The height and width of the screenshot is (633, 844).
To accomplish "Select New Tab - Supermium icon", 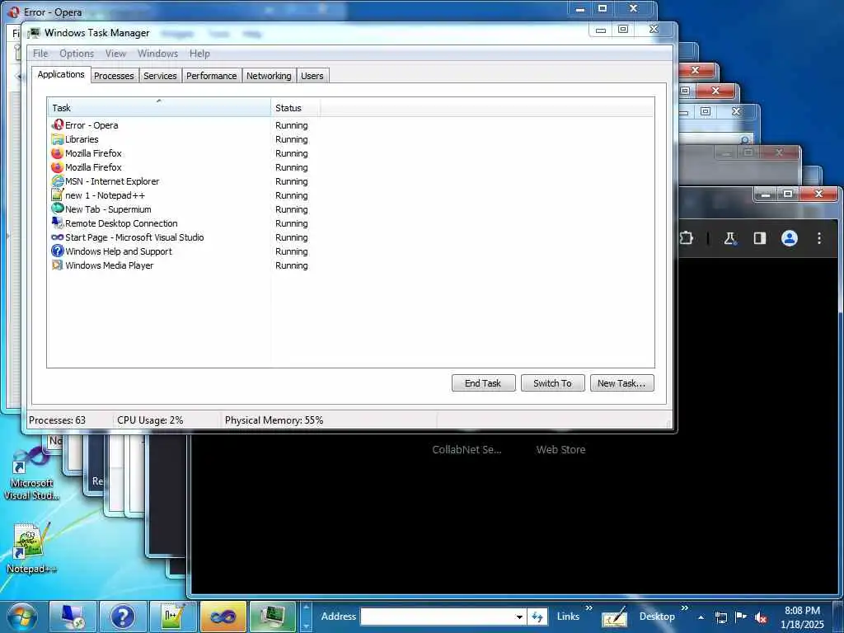I will pos(57,209).
